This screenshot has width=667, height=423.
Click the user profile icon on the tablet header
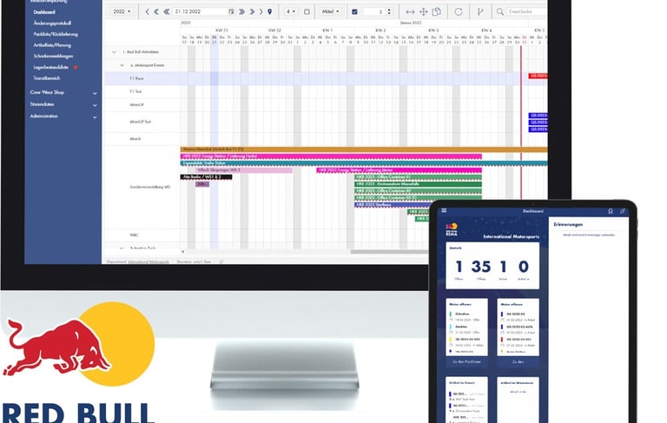tap(611, 211)
